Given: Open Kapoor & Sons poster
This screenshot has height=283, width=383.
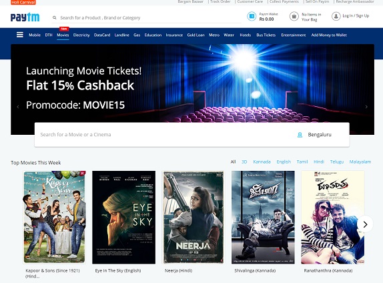Looking at the screenshot, I should [55, 218].
